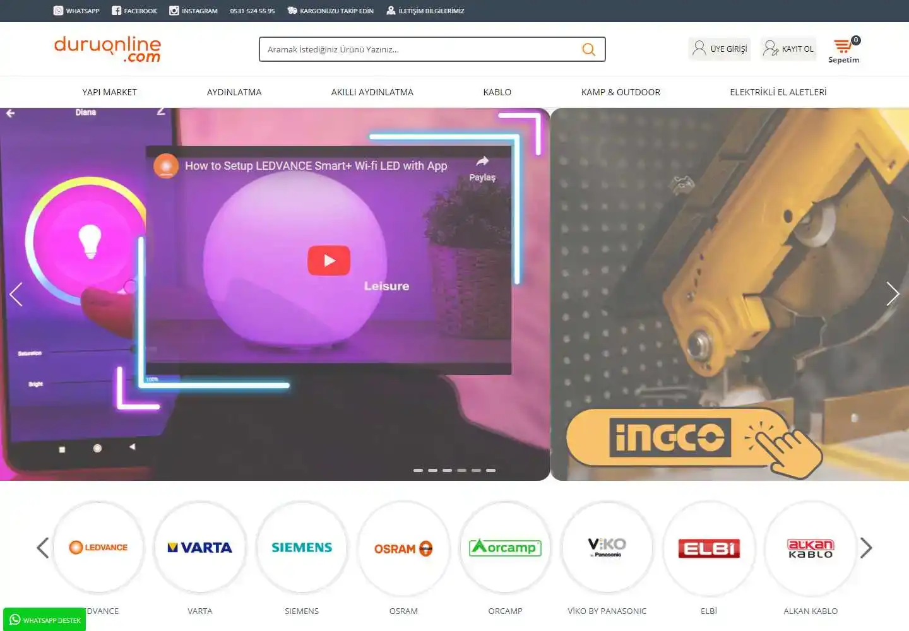
Task: Open the video title How to Setup LEDVANCE
Action: [x=316, y=166]
